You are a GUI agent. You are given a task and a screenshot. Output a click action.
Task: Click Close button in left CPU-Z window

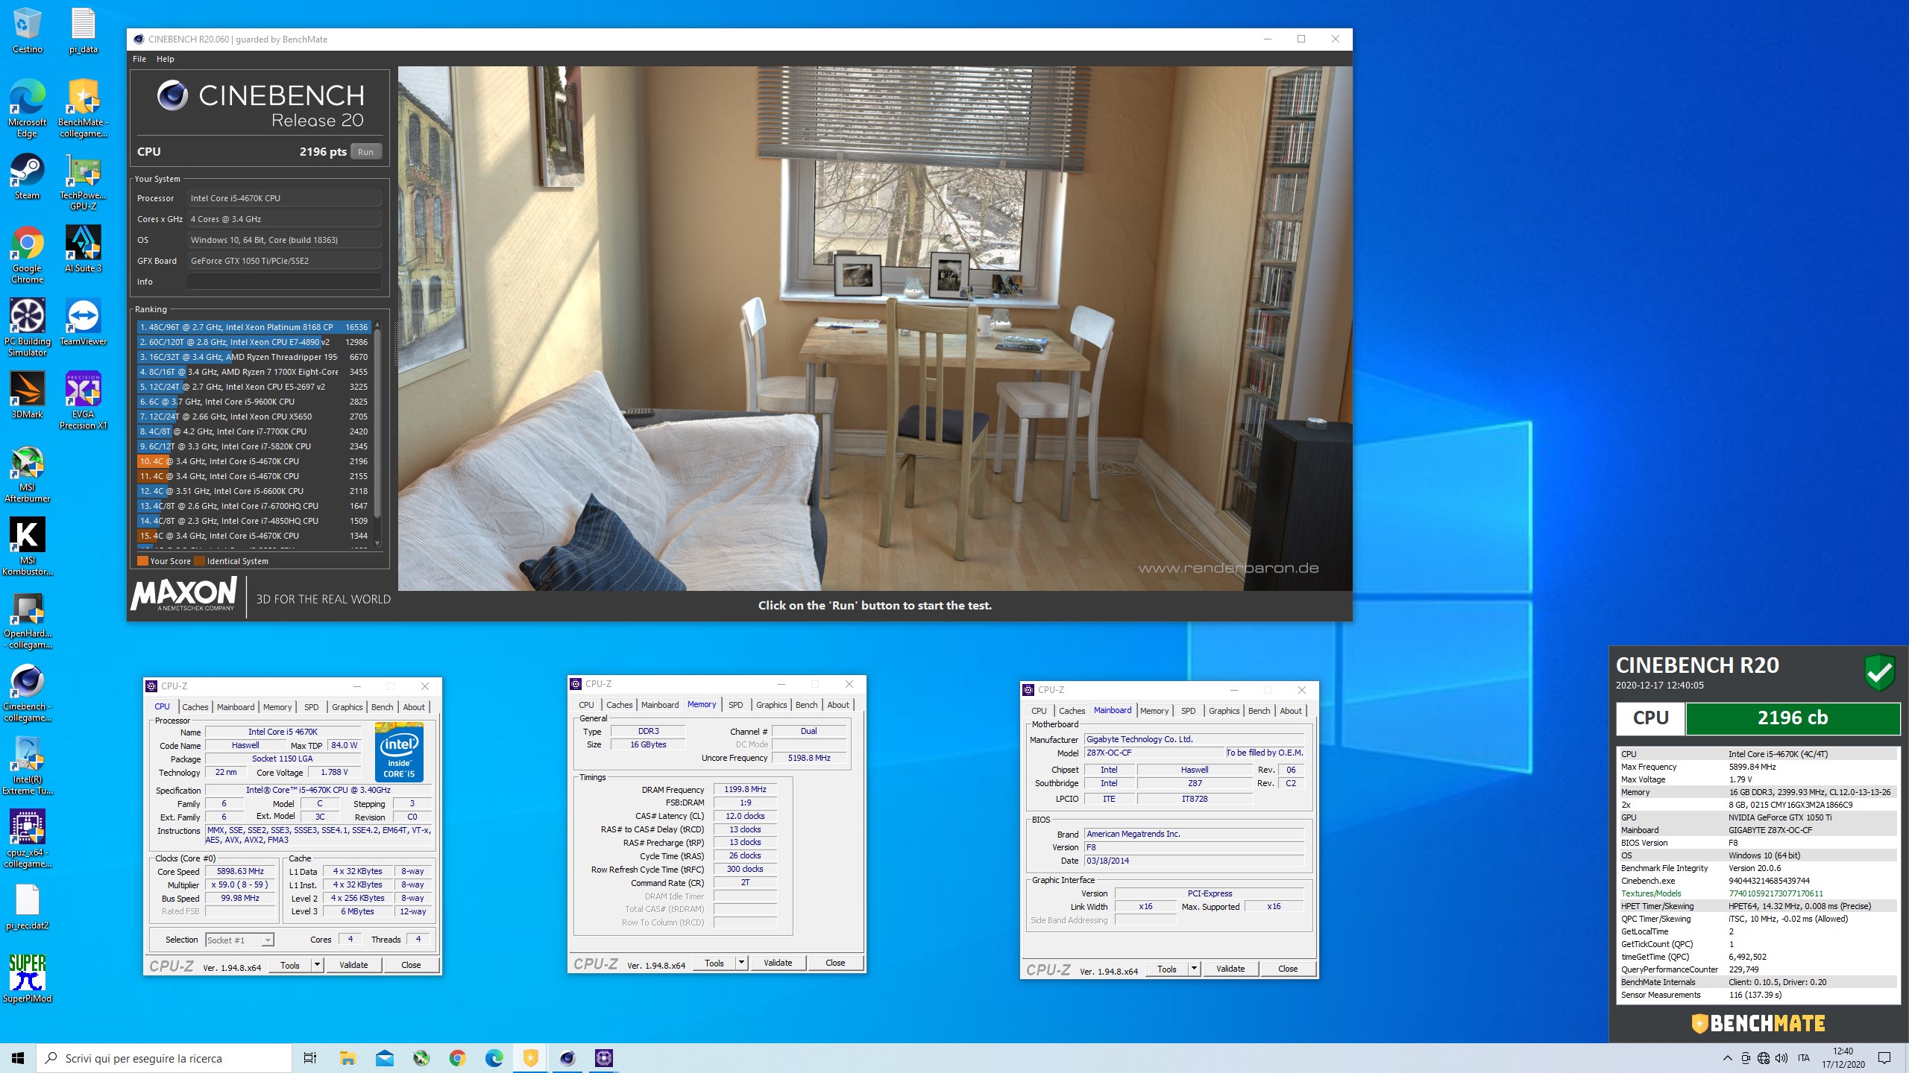411,965
